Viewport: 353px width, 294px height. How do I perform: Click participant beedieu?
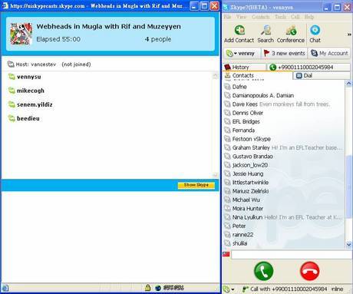click(x=28, y=118)
